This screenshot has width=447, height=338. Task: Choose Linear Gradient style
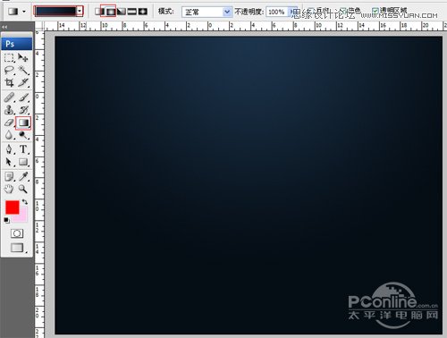98,12
